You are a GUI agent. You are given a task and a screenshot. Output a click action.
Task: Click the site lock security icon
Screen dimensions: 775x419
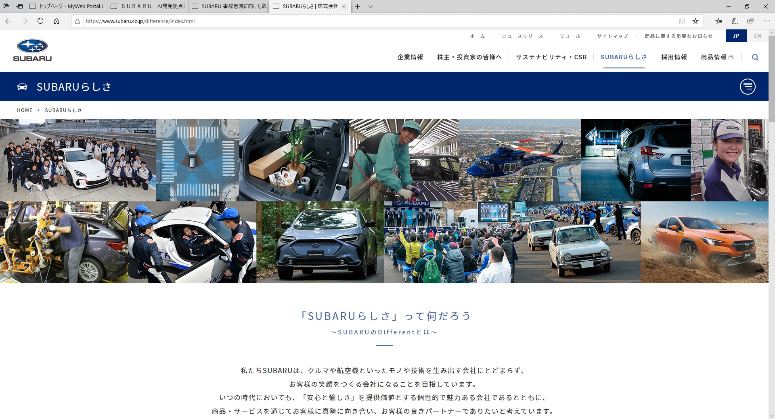(x=77, y=21)
